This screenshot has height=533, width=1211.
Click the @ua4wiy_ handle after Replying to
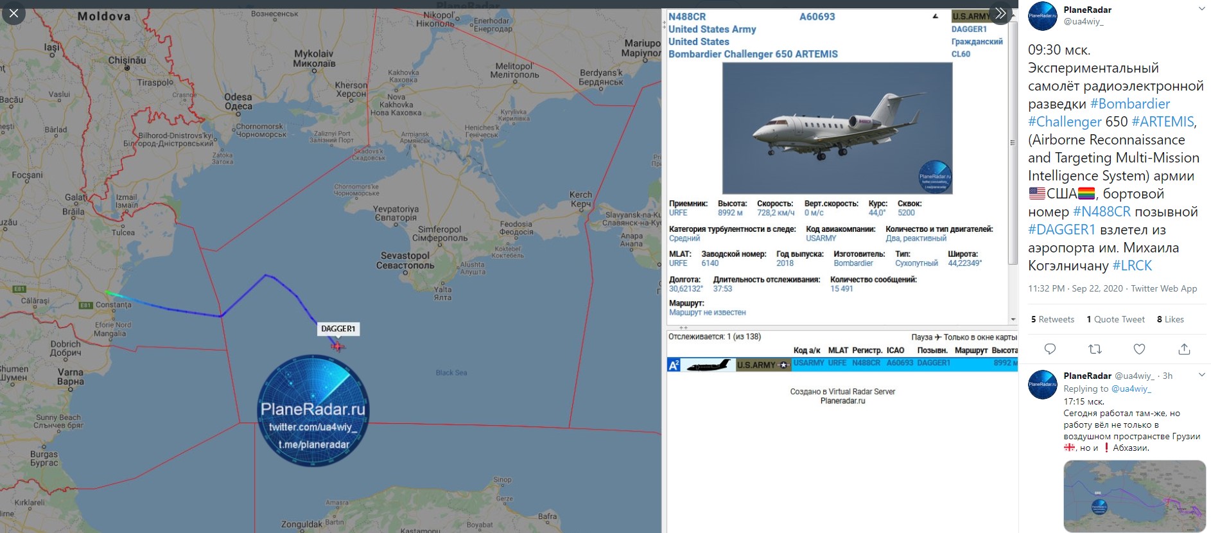pyautogui.click(x=1131, y=389)
